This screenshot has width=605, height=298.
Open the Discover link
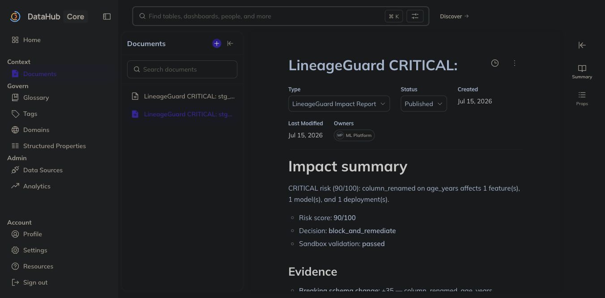(x=454, y=16)
